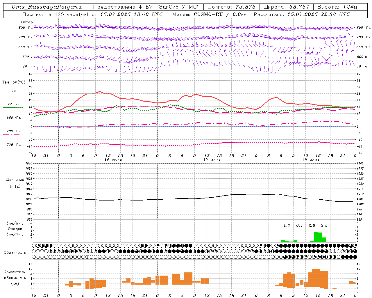Click the left '10 м' wind level label

click(28, 66)
